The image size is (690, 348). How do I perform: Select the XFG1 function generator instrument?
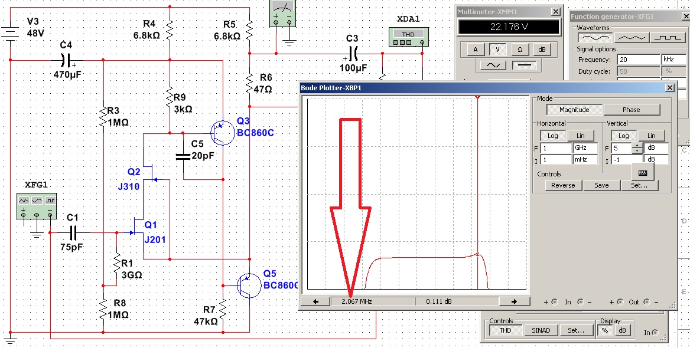point(37,206)
